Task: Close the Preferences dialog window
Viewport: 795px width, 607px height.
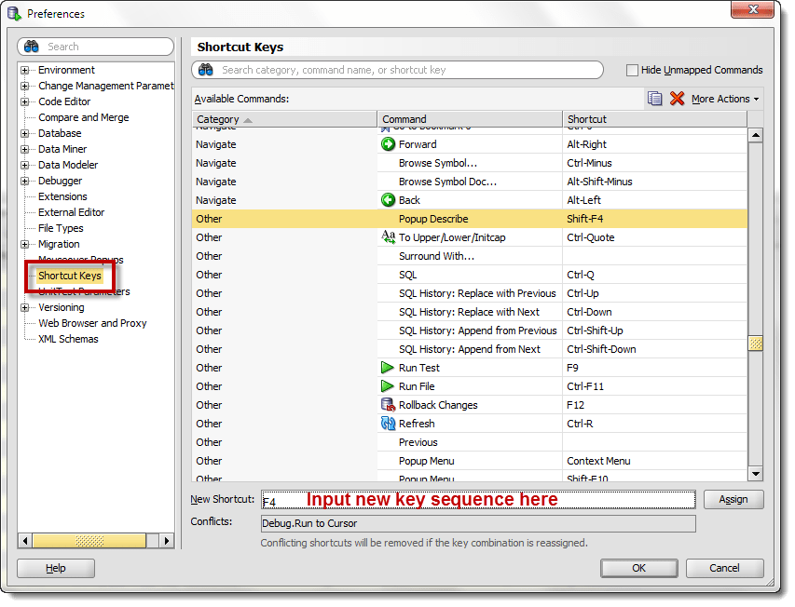Action: tap(752, 9)
